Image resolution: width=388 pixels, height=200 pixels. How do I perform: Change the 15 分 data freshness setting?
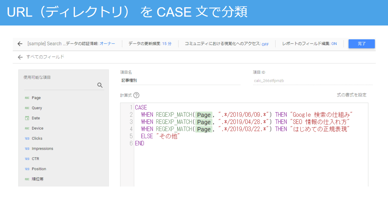[x=167, y=44]
